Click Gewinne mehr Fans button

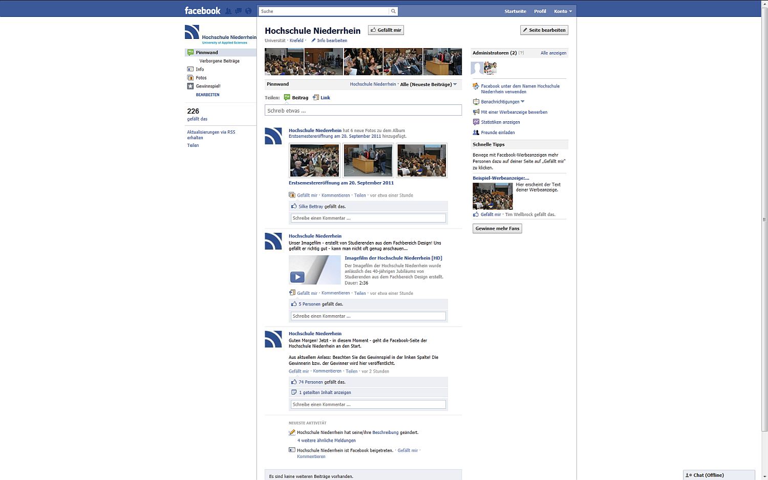[x=497, y=229]
